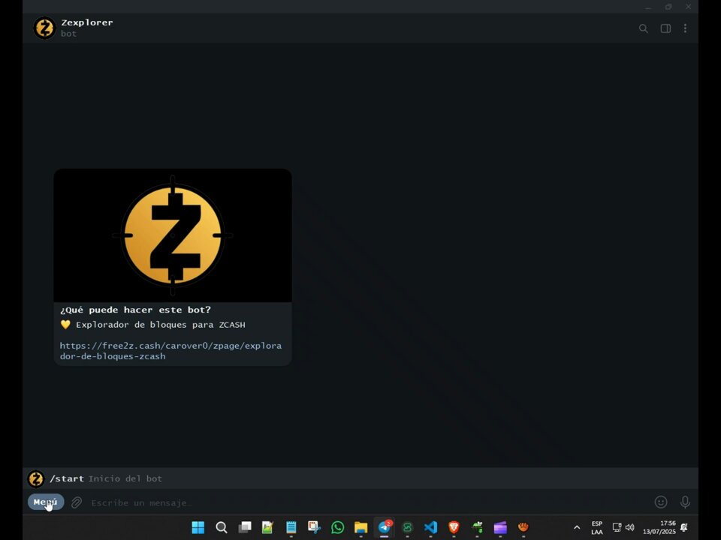Open Zexplorer bot profile from header name
Image resolution: width=721 pixels, height=540 pixels.
pos(87,22)
